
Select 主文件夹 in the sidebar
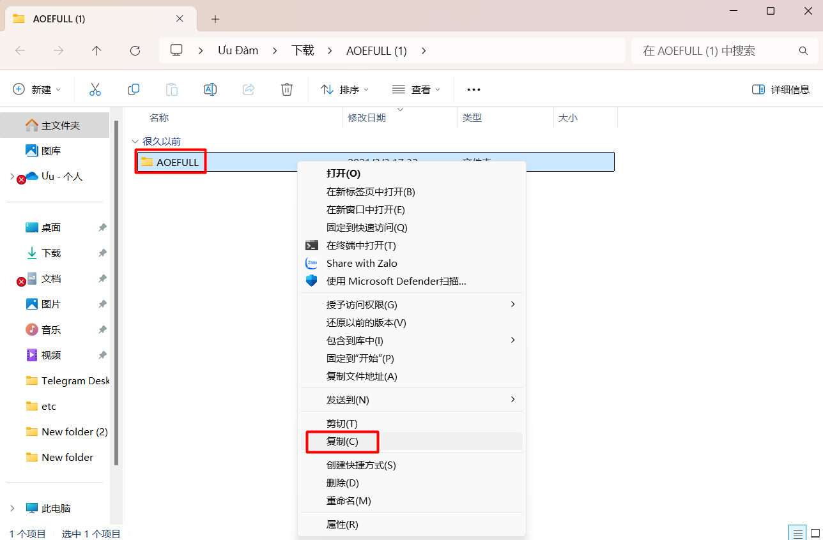point(55,126)
